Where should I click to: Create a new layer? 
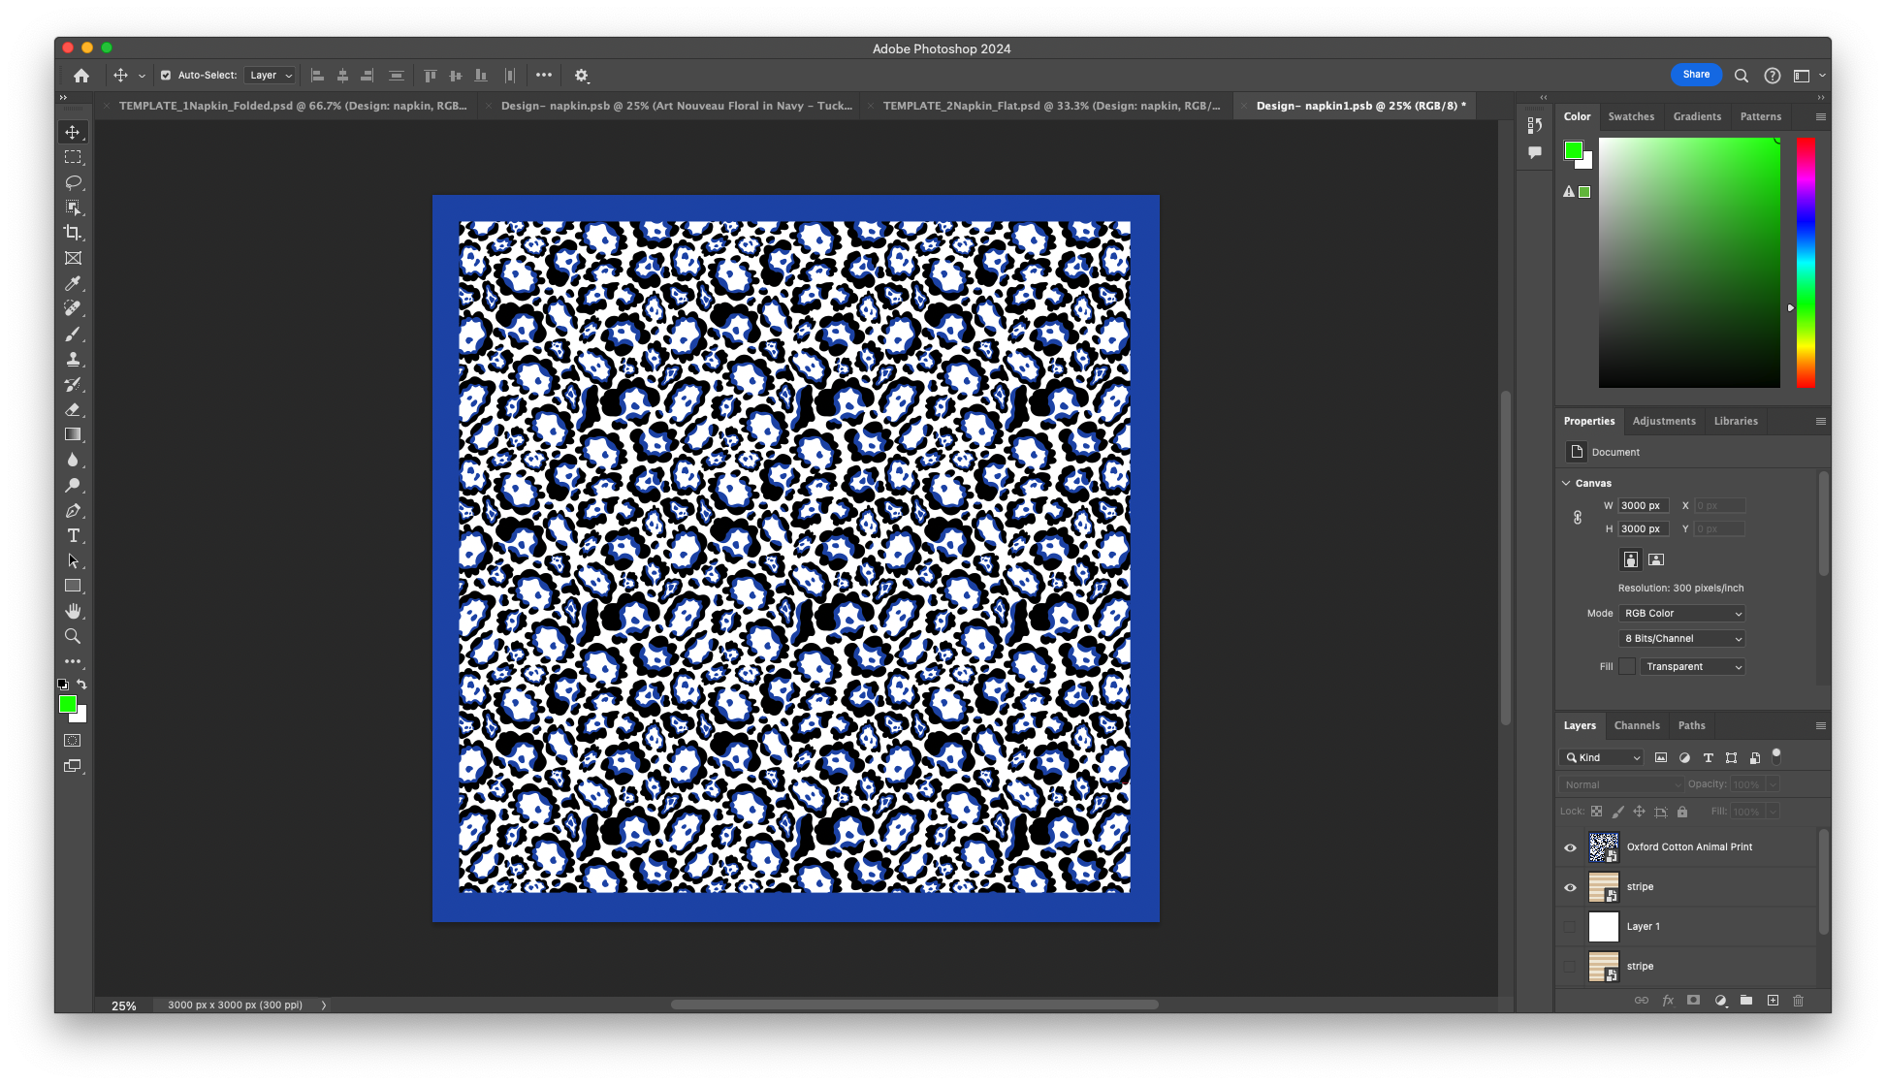point(1774,1000)
